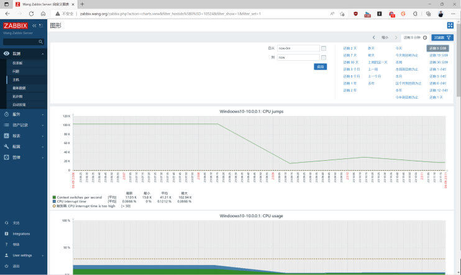Click the 资产记录 list icon in sidebar
Image resolution: width=461 pixels, height=275 pixels.
pos(6,125)
